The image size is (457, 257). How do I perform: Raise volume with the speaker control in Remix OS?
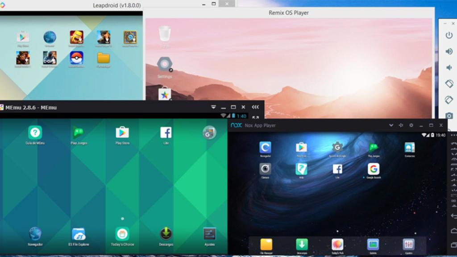coord(449,52)
